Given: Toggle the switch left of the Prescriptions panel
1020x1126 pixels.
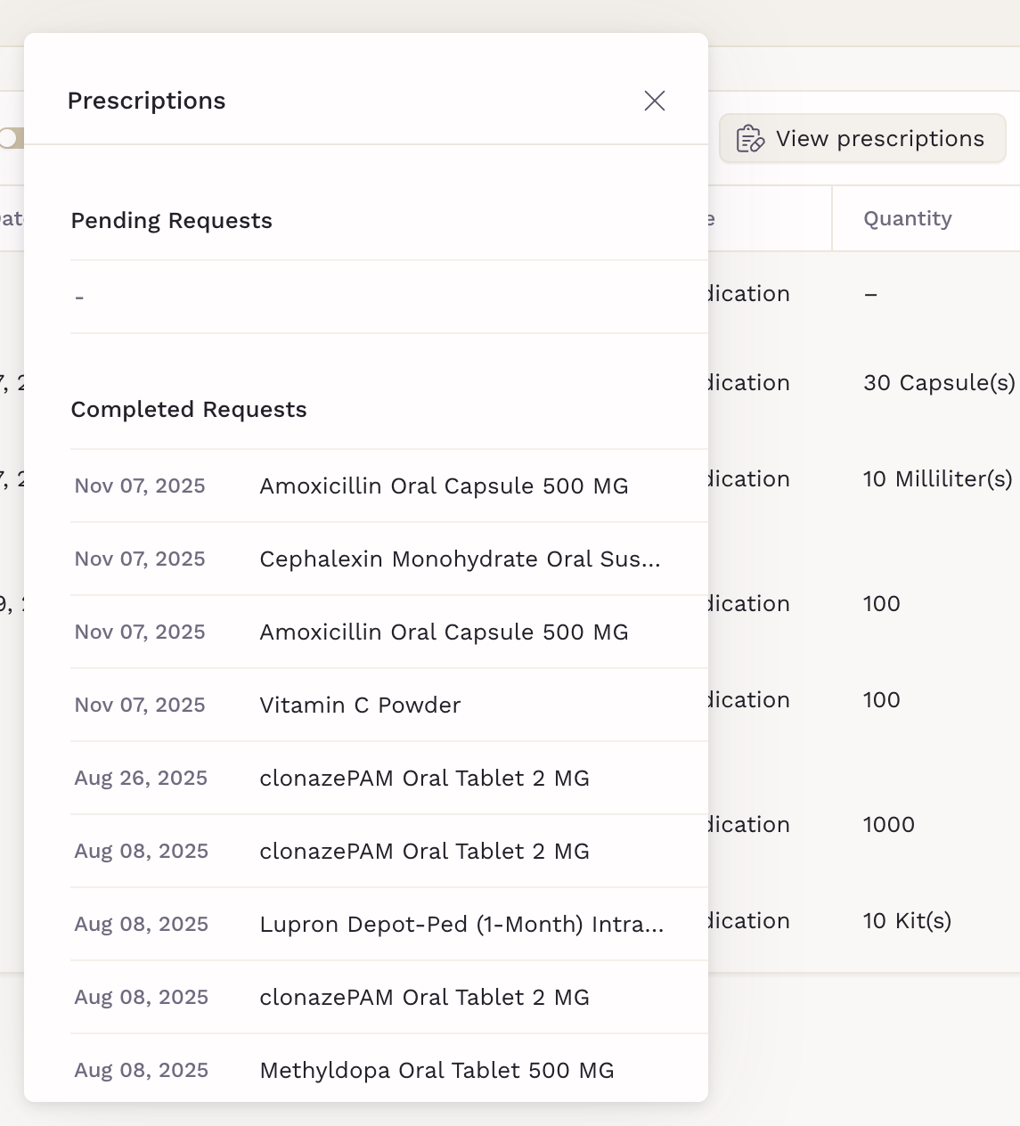Looking at the screenshot, I should (x=11, y=138).
